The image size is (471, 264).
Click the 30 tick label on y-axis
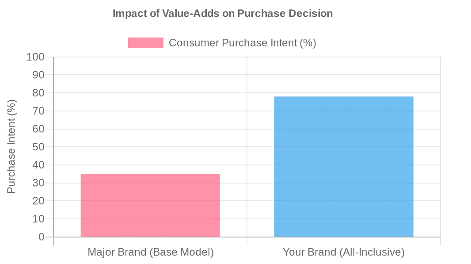pos(38,183)
